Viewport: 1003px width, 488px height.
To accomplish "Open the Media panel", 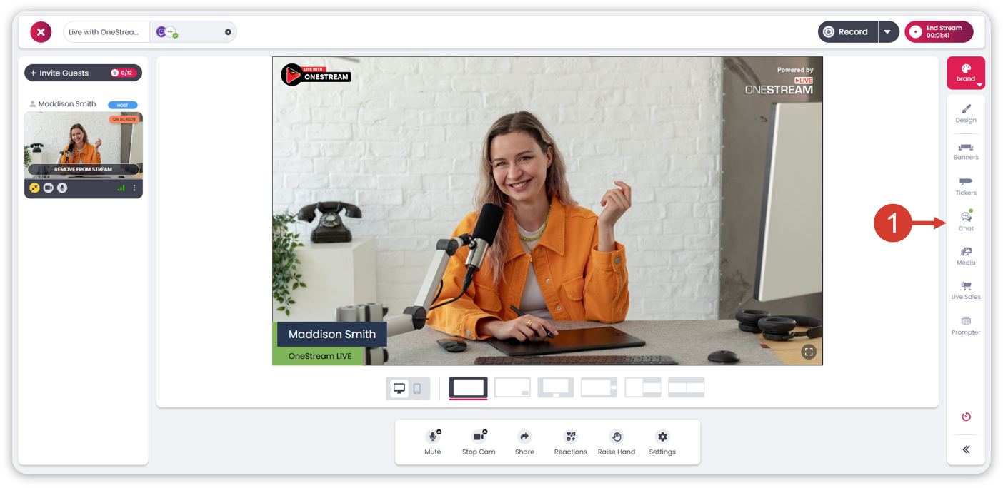I will (x=966, y=255).
